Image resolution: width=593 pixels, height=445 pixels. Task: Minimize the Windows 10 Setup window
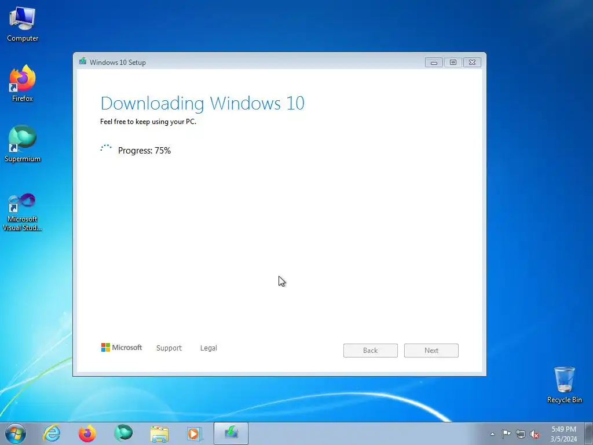point(434,63)
